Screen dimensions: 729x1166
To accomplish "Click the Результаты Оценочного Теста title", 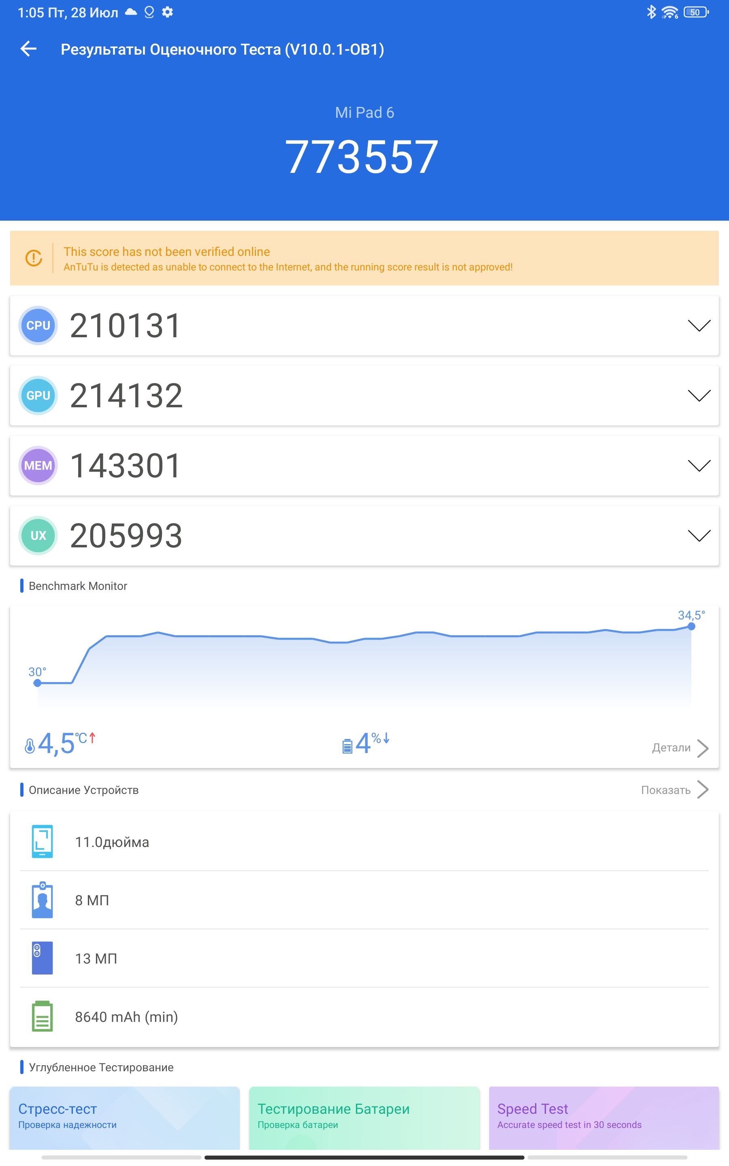I will coord(222,49).
